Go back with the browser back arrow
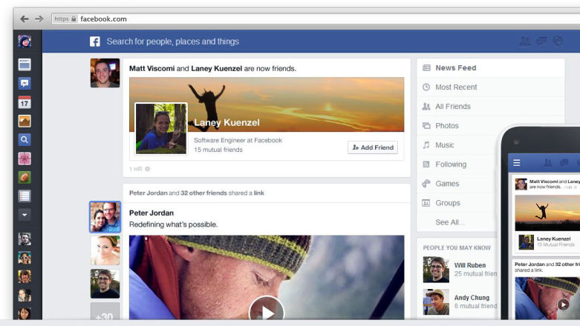 (x=25, y=19)
